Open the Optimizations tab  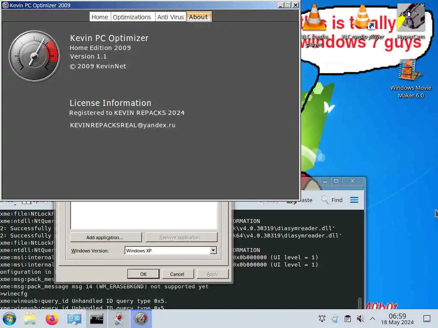pyautogui.click(x=132, y=17)
